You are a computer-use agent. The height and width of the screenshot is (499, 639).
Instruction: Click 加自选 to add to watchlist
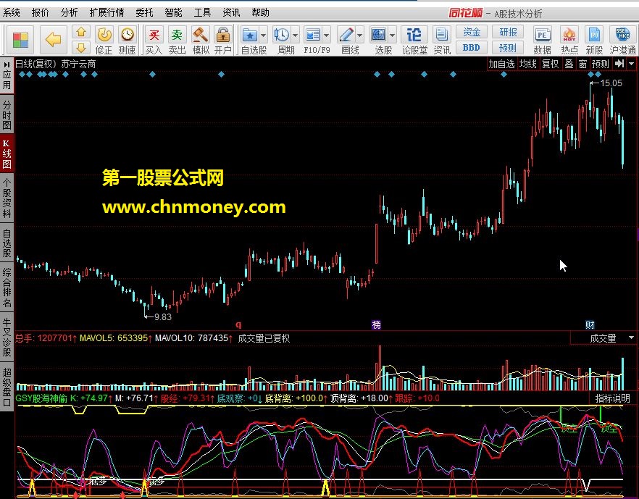click(x=501, y=64)
